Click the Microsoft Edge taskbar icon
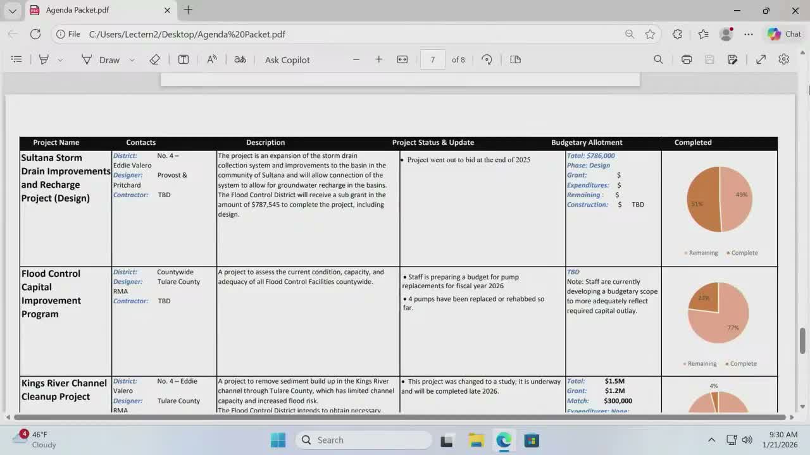Viewport: 810px width, 455px height. pyautogui.click(x=504, y=440)
